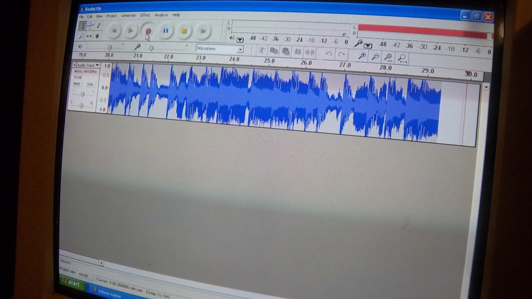Adjust the output volume slider knob
Screen dimensions: 532x299
110,48
